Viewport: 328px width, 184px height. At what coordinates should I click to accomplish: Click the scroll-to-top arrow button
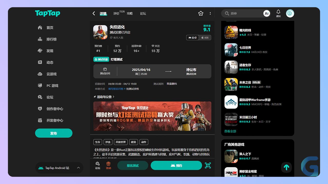click(286, 167)
